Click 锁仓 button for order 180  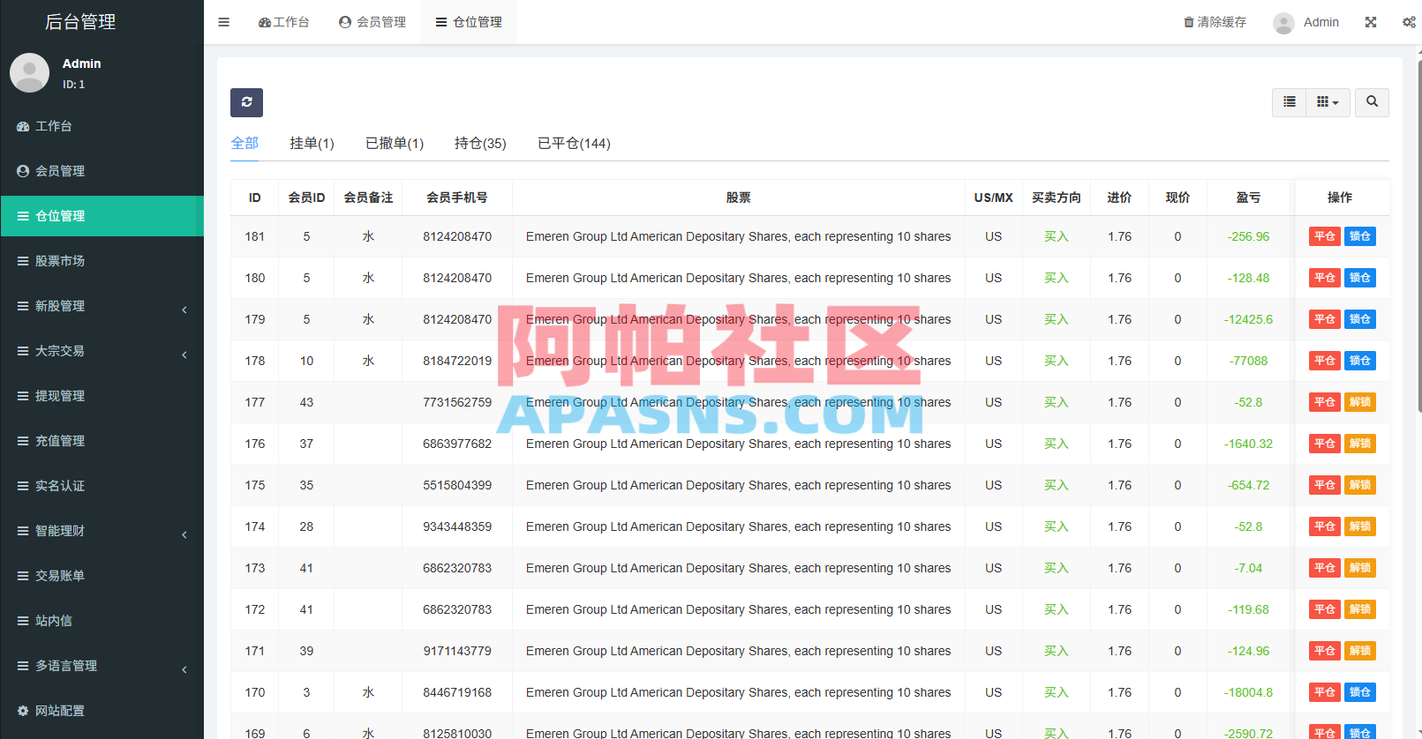1360,278
